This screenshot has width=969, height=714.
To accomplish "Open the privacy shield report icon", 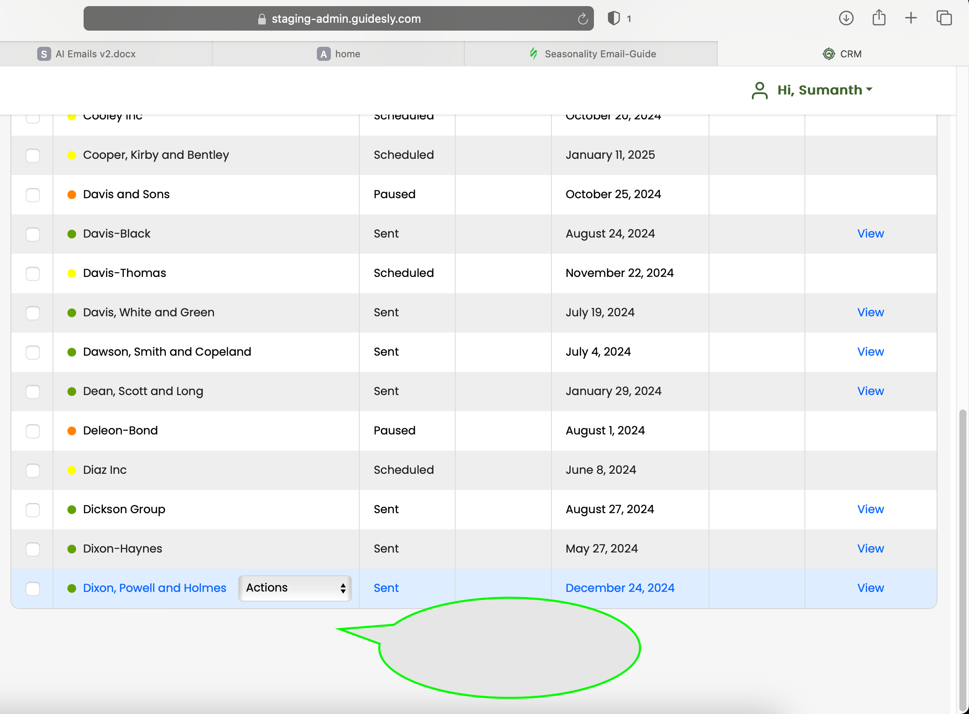I will (614, 18).
